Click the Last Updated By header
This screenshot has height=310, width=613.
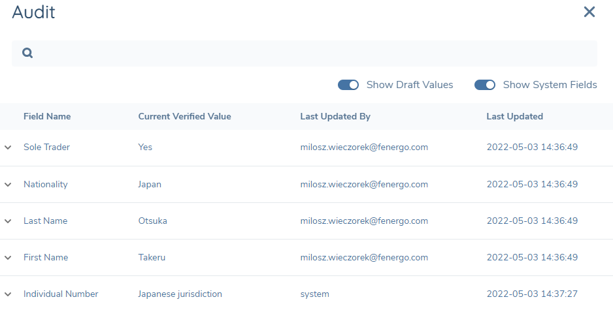point(335,117)
